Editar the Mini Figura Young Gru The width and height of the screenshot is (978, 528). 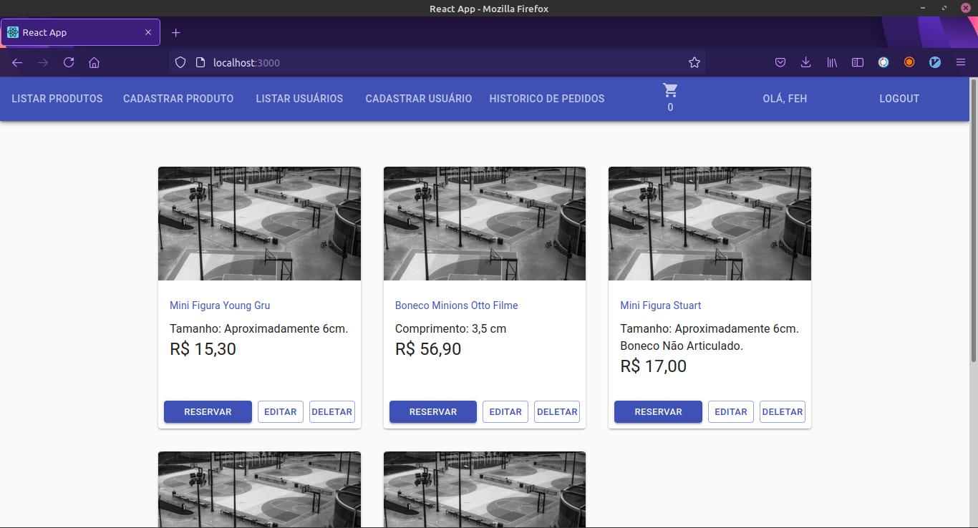(x=281, y=412)
